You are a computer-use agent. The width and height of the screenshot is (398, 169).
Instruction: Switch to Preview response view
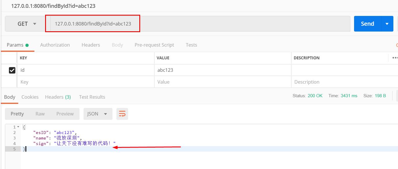tap(65, 114)
